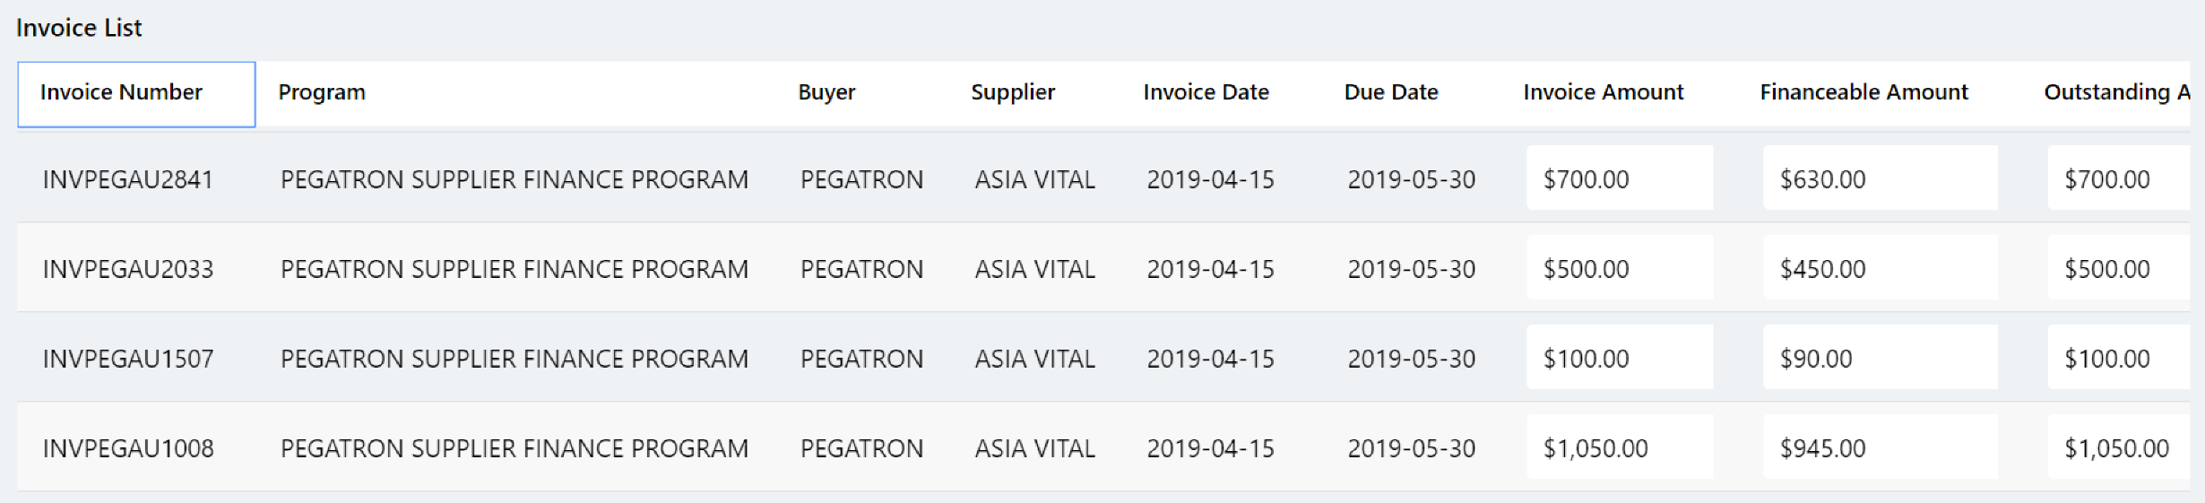The width and height of the screenshot is (2205, 503).
Task: Click invoice INVPEGAU1008
Action: 128,448
